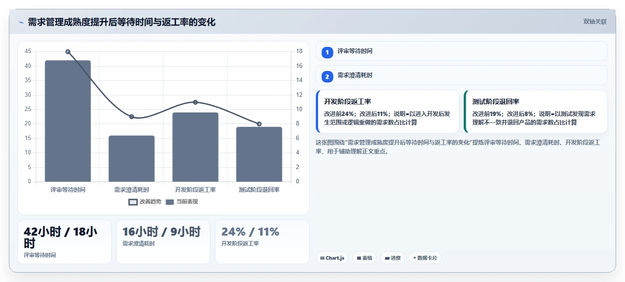The image size is (625, 282).
Task: Click the 24% / 11% data card
Action: point(262,242)
